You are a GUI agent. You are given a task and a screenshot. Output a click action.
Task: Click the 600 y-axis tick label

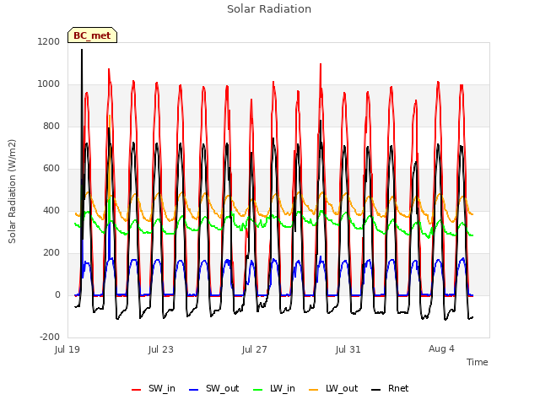click(x=51, y=169)
